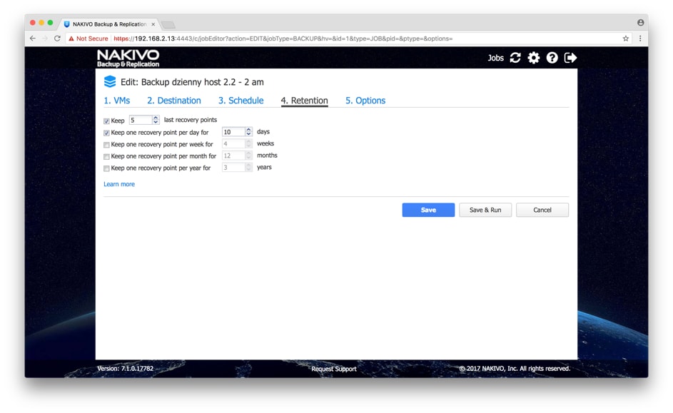This screenshot has width=673, height=413.
Task: Open the Learn more link
Action: pyautogui.click(x=119, y=184)
